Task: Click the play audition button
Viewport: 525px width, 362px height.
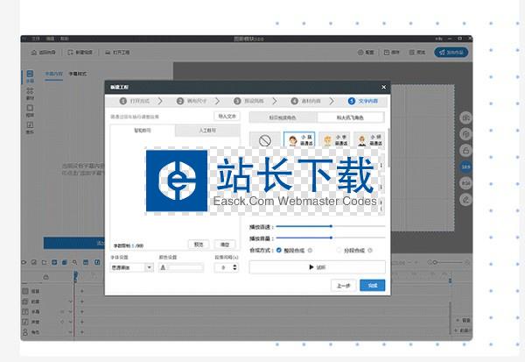Action: 317,267
